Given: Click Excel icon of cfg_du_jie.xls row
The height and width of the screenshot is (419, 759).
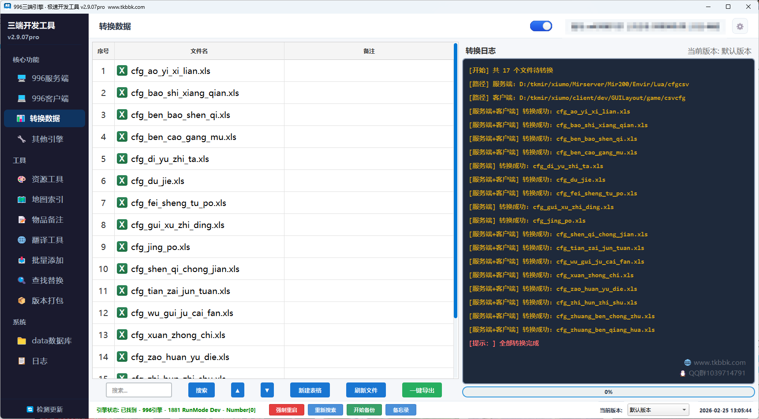Looking at the screenshot, I should tap(122, 181).
